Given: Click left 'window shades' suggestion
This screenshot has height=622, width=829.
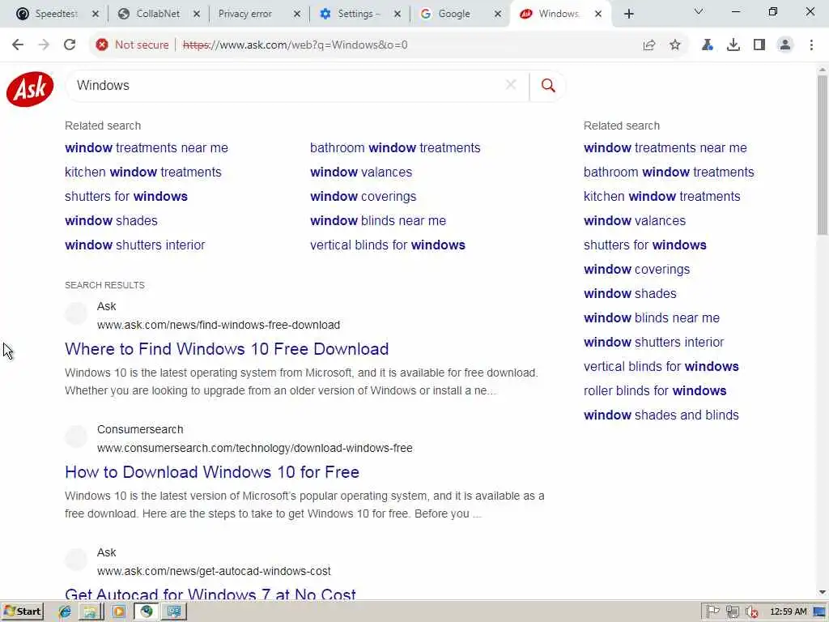Looking at the screenshot, I should 111,221.
